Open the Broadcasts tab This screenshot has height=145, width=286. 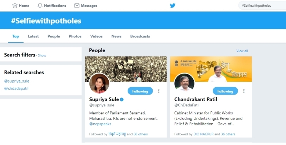click(140, 36)
